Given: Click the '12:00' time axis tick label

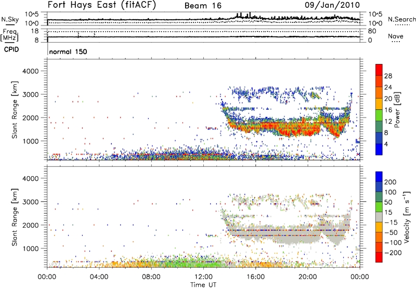Looking at the screenshot, I should tap(203, 277).
